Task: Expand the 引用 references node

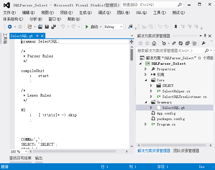Action: click(x=145, y=75)
